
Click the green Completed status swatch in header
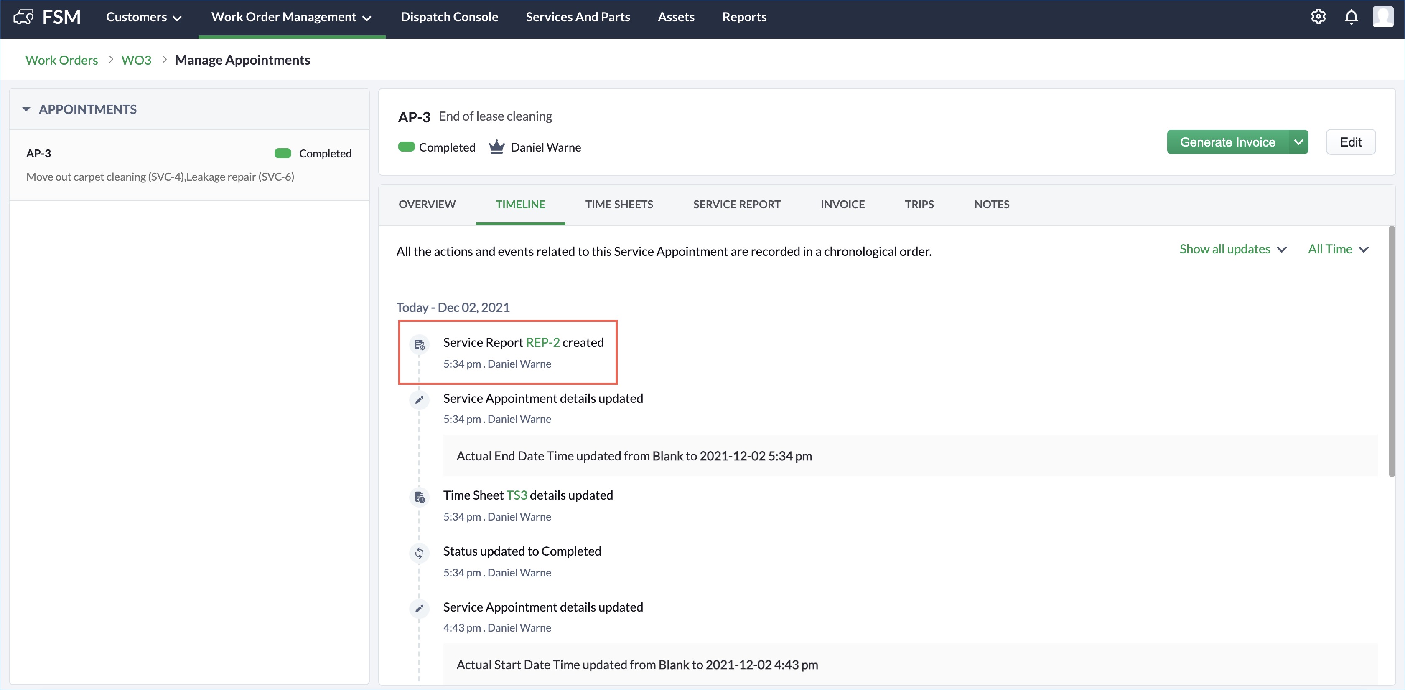tap(406, 147)
